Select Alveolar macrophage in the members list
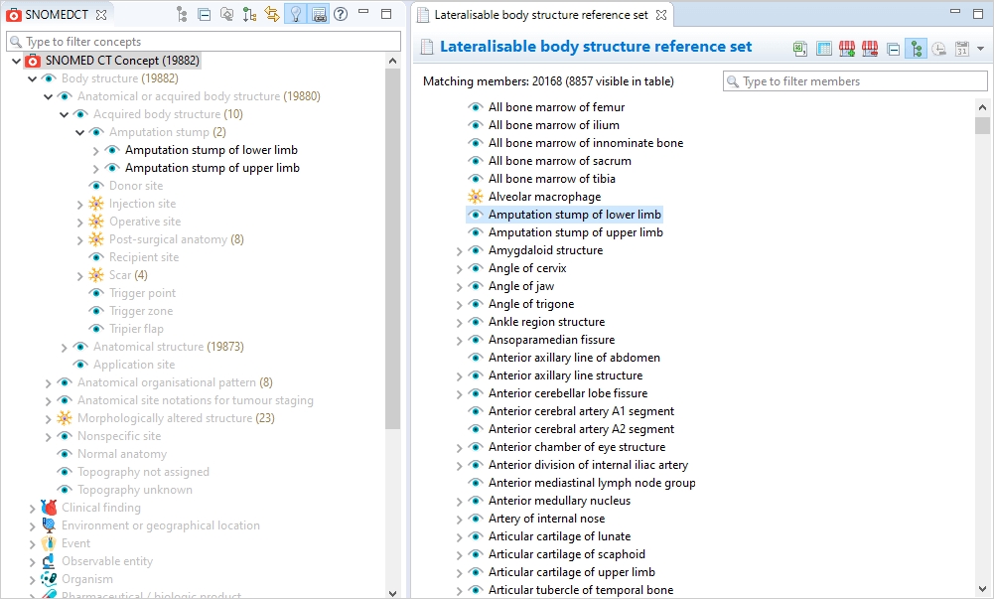Screen dimensions: 994x599 tap(544, 197)
